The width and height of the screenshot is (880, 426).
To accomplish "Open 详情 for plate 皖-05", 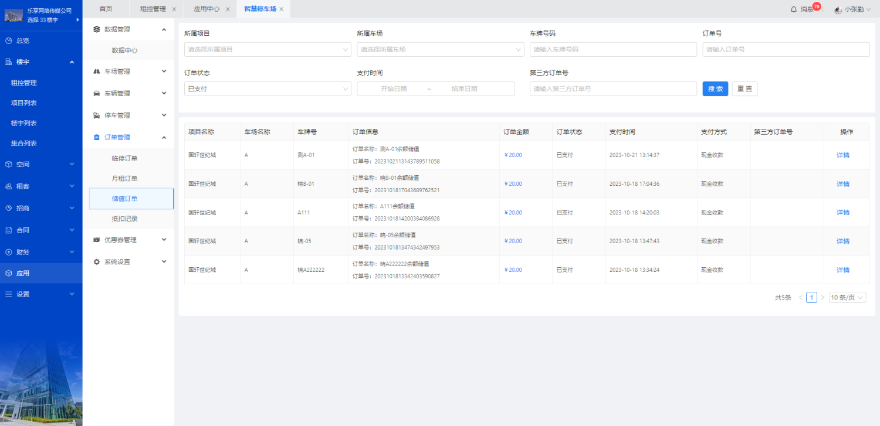I will [843, 241].
